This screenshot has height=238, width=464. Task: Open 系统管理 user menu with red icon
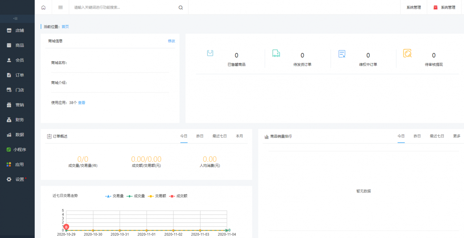(444, 7)
